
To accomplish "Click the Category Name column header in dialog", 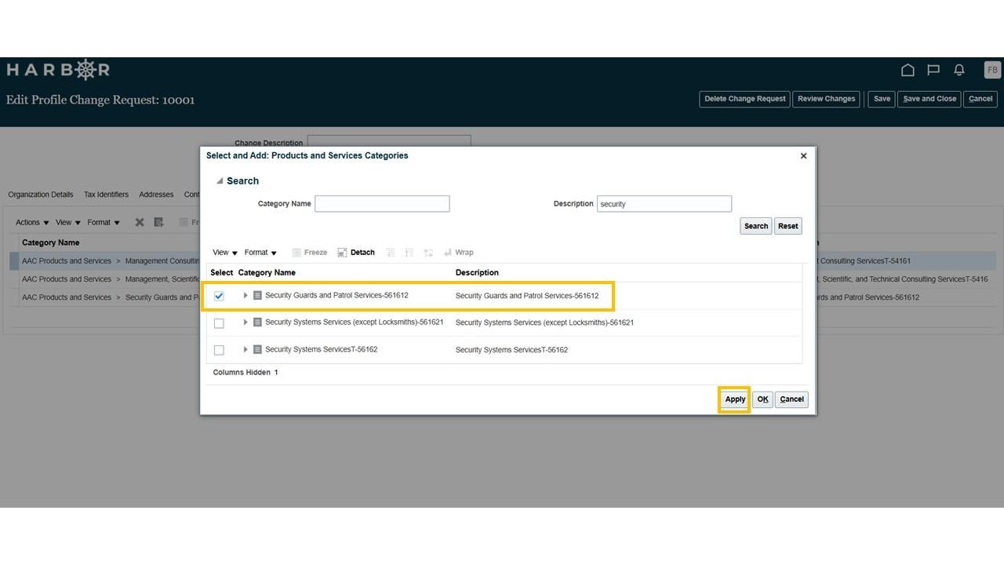I will point(267,273).
